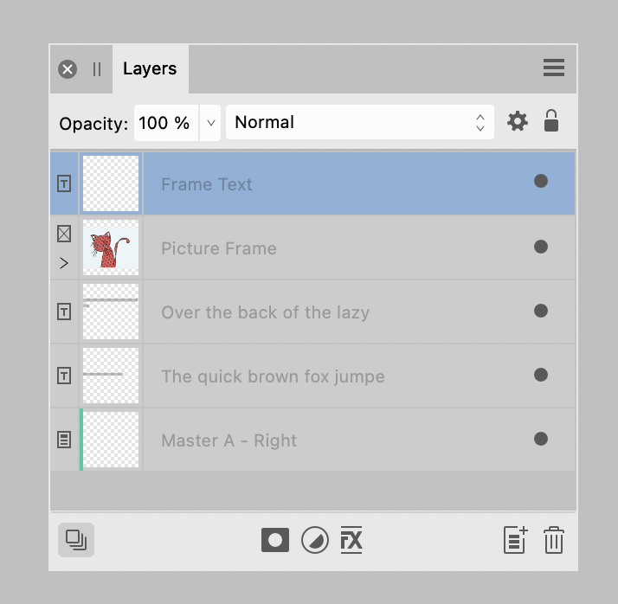This screenshot has height=604, width=618.
Task: Select The quick brown fox layer
Action: click(x=312, y=376)
